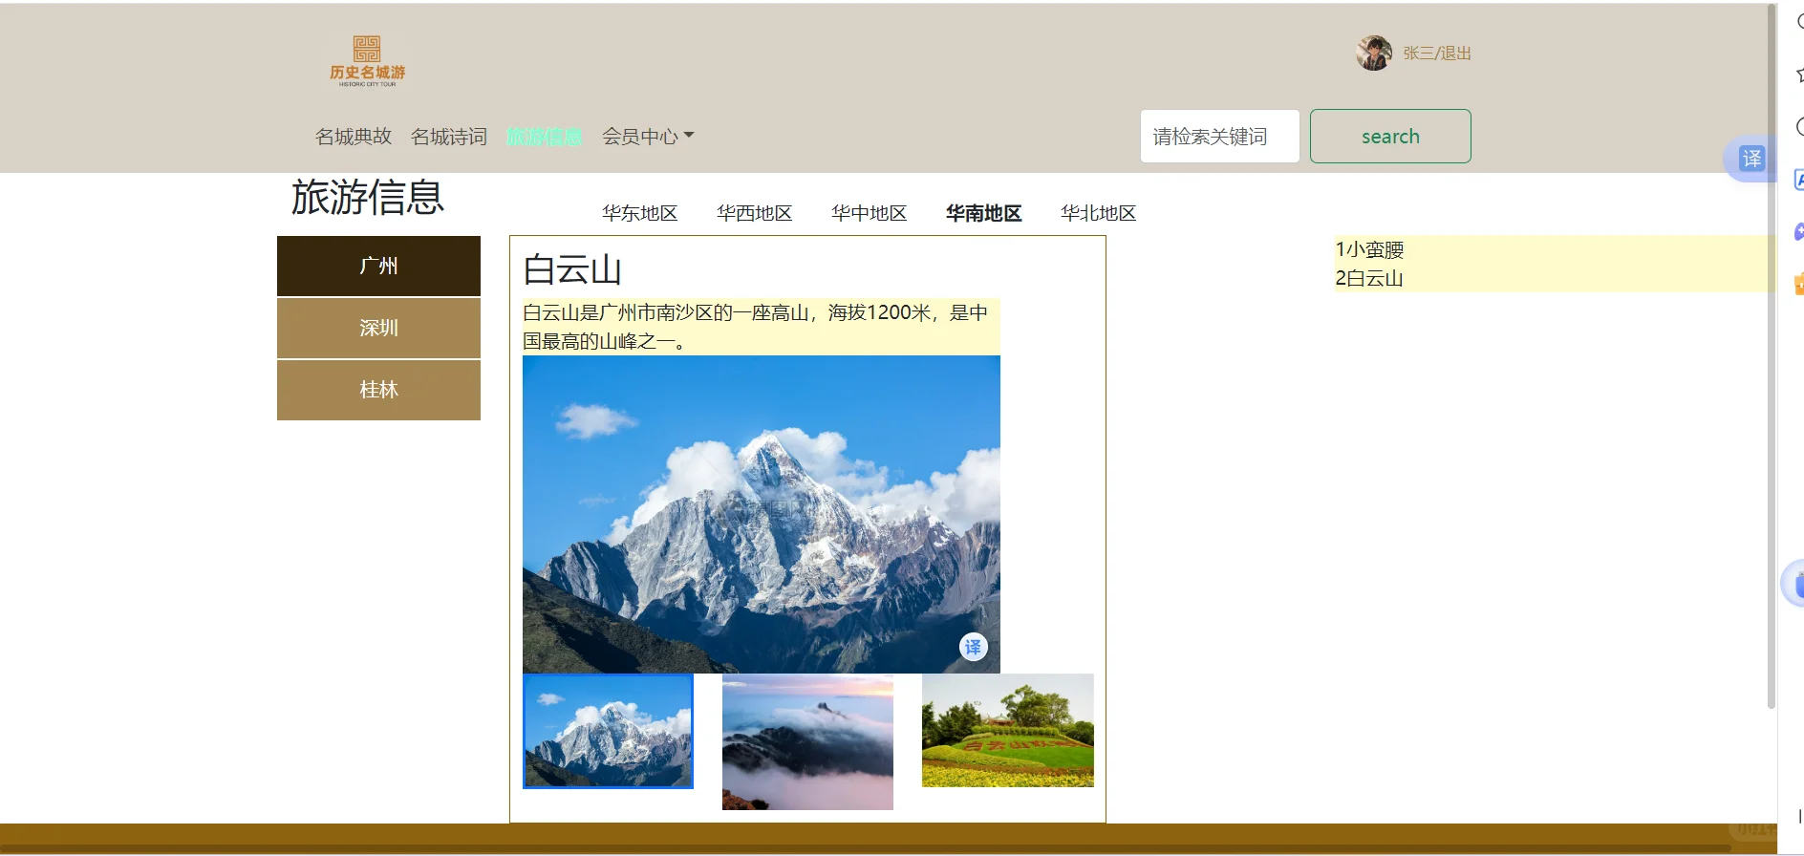This screenshot has height=856, width=1804.
Task: Select the green flower garden thumbnail
Action: 1008,730
